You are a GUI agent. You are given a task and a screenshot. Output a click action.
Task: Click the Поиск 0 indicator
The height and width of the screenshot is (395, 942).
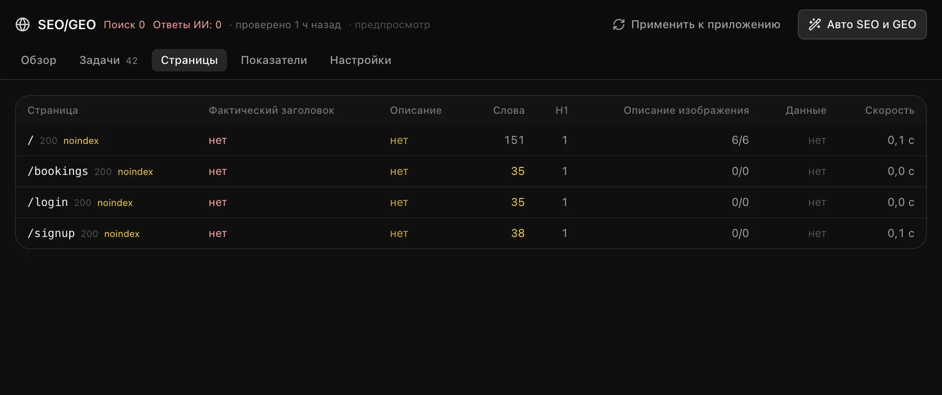[x=124, y=25]
